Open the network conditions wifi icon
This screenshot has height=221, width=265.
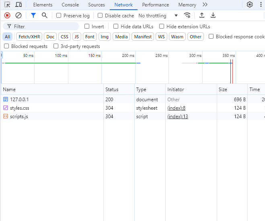[x=187, y=15]
